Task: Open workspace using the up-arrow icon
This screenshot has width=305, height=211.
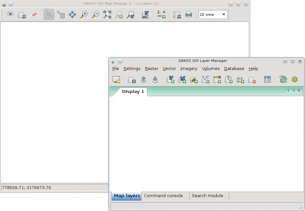Action: point(143,79)
